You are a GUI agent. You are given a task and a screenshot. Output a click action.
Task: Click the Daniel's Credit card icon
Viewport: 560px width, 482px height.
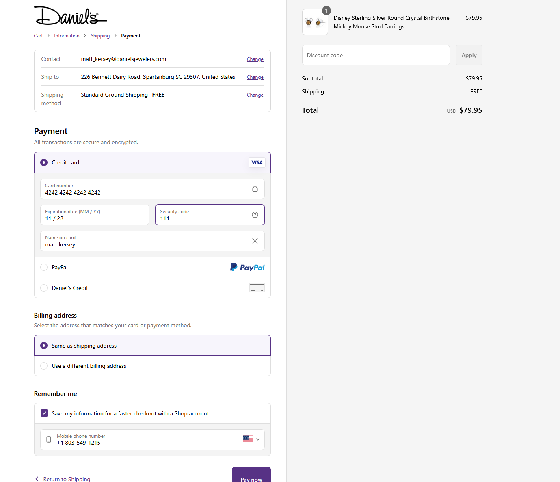pyautogui.click(x=257, y=287)
